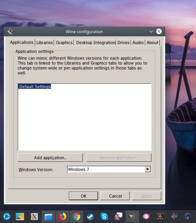Open the Dolphin file manager

48,217
